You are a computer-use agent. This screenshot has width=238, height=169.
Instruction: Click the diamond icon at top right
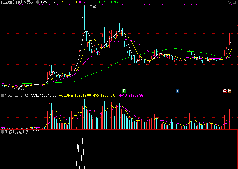click(230, 2)
